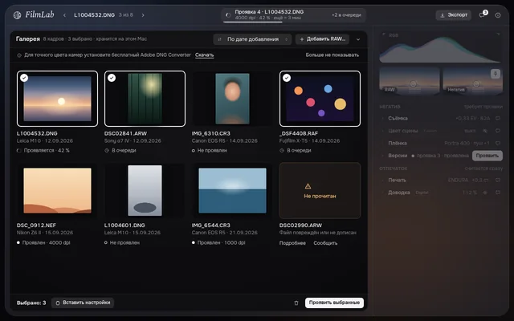The image size is (514, 321).
Task: Click the ENDURA print value
Action: (457, 180)
